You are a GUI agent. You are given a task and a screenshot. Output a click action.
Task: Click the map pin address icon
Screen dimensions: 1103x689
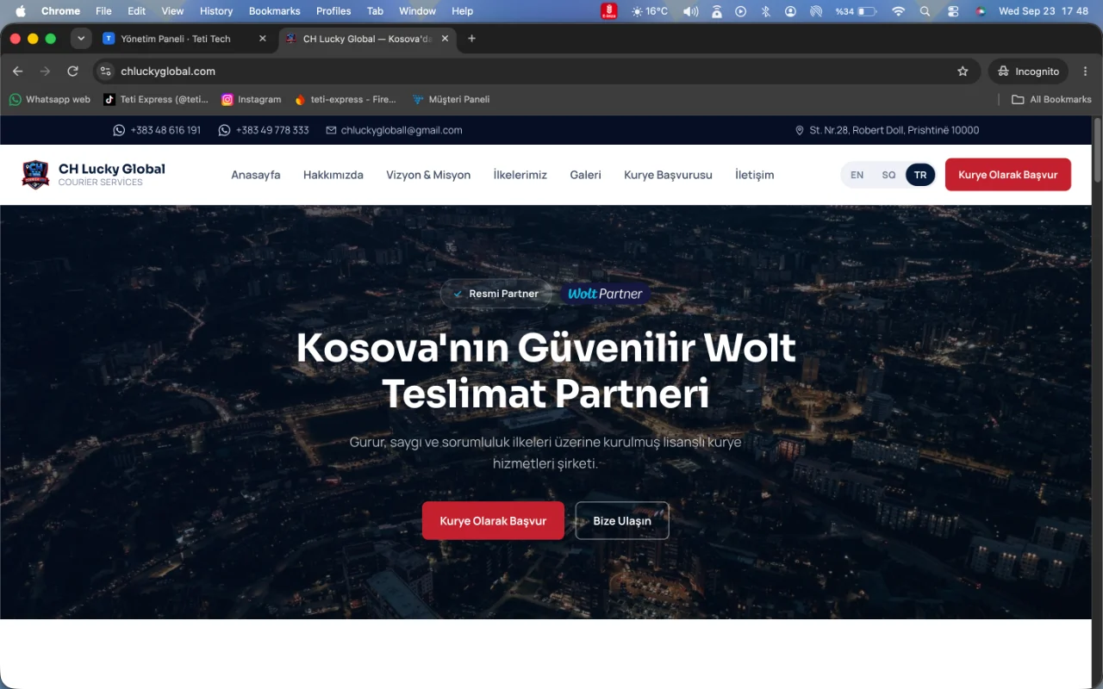click(799, 130)
